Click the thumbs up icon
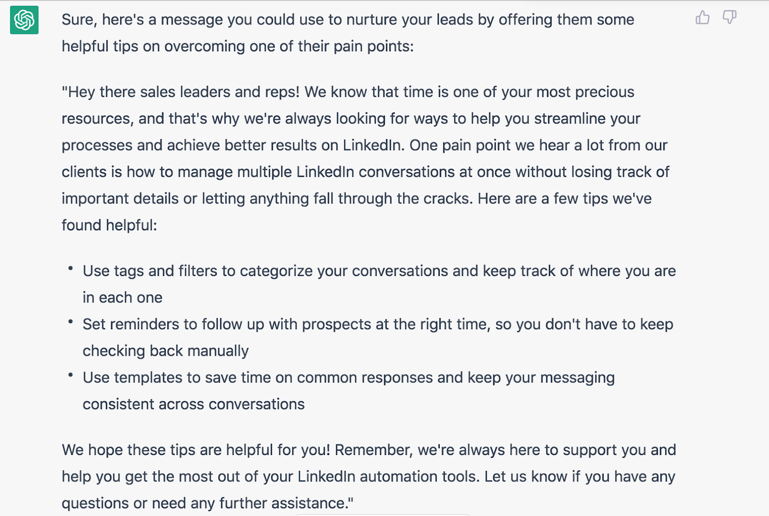The image size is (769, 516). (702, 18)
